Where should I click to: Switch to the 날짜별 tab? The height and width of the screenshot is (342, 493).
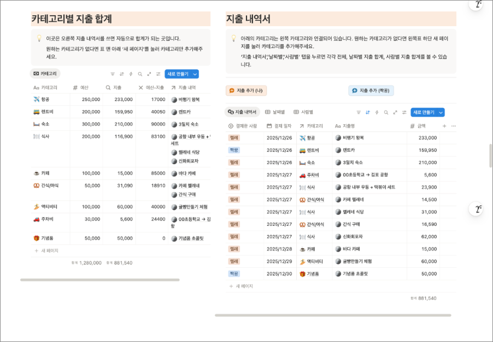point(274,111)
